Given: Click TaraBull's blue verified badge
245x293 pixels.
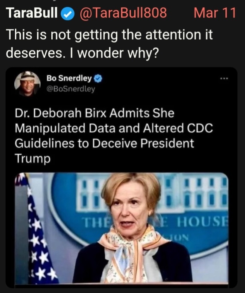Looking at the screenshot, I should tap(68, 14).
